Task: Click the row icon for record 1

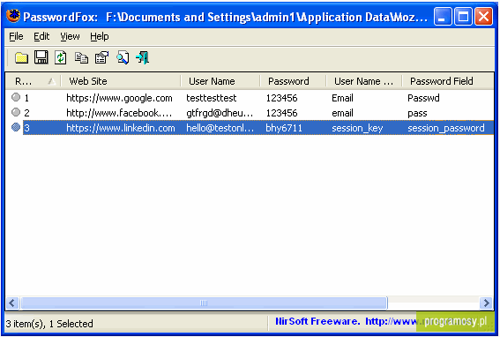Action: [16, 97]
